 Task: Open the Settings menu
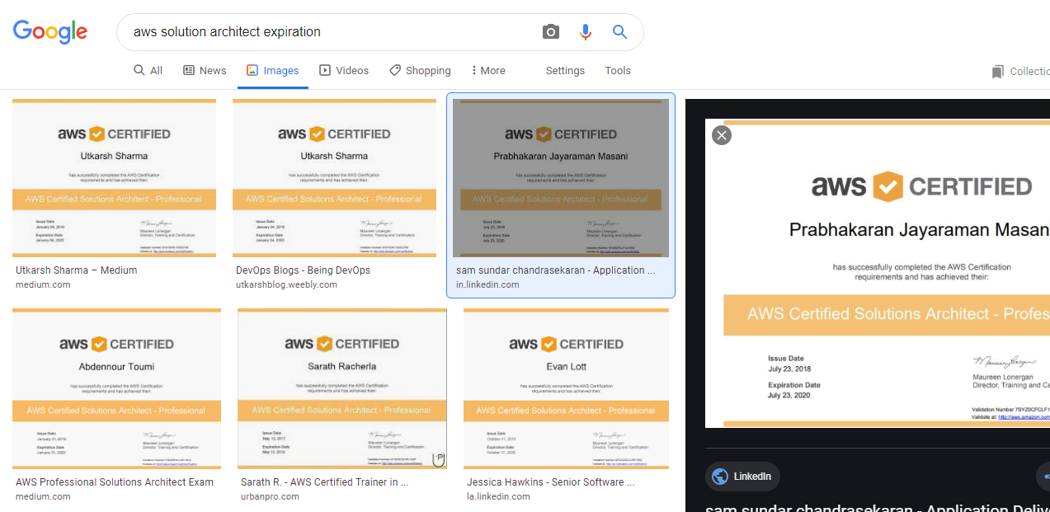tap(565, 71)
